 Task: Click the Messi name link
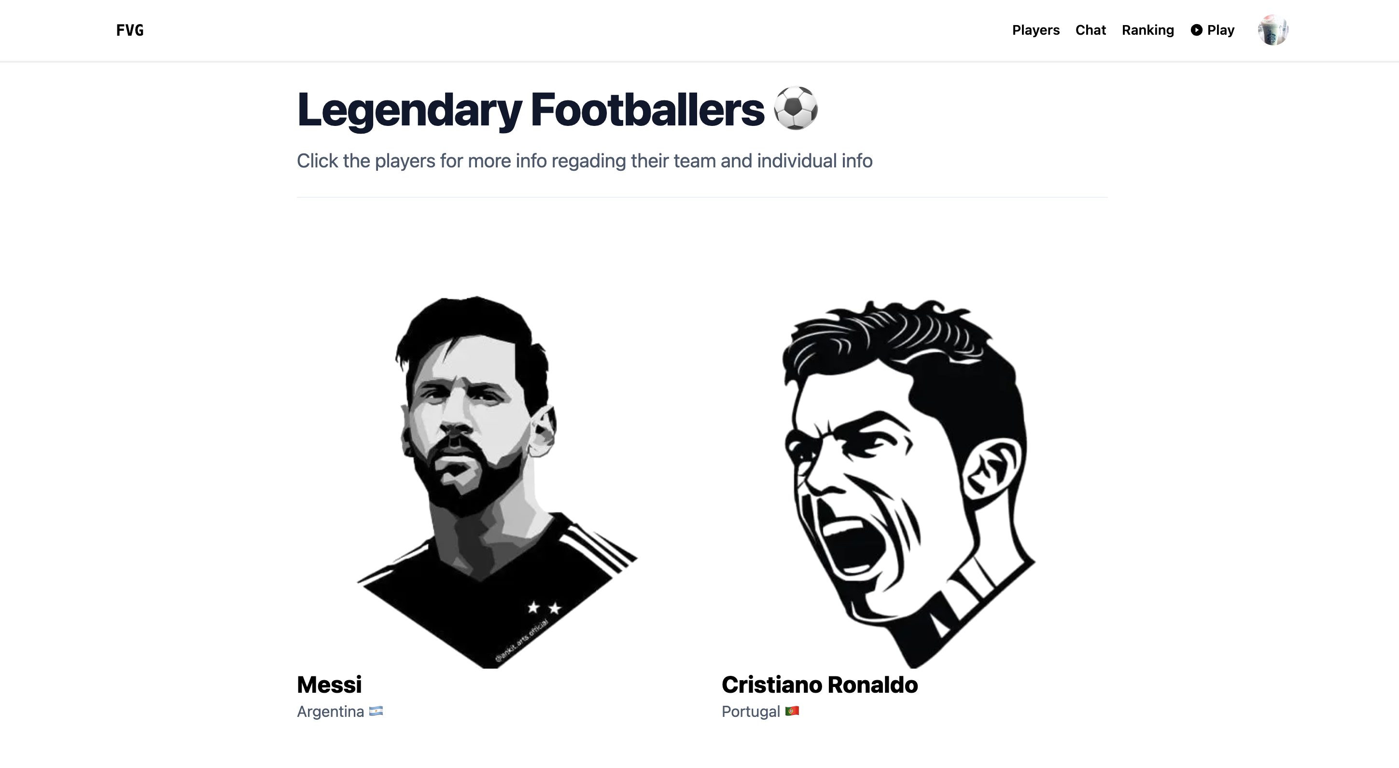pos(329,685)
